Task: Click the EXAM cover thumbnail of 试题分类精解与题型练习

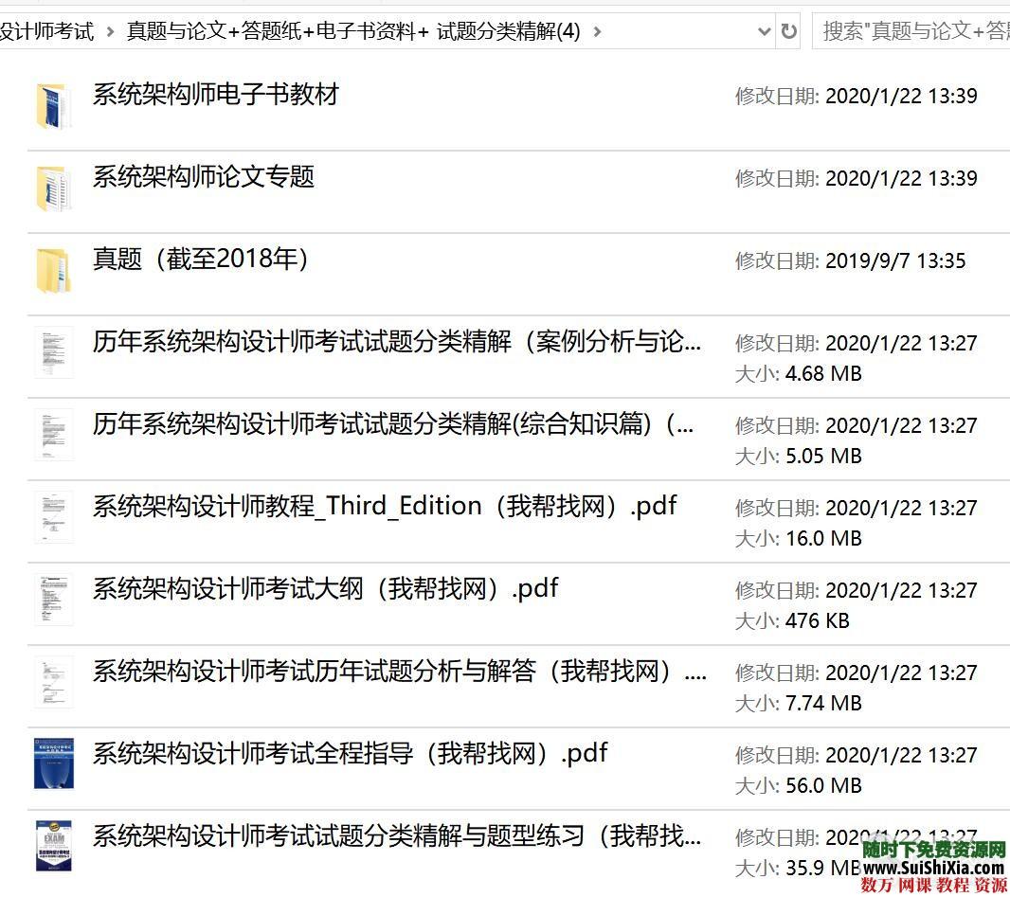Action: [x=54, y=846]
